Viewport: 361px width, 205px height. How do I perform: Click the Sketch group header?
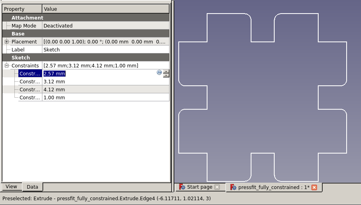86,57
